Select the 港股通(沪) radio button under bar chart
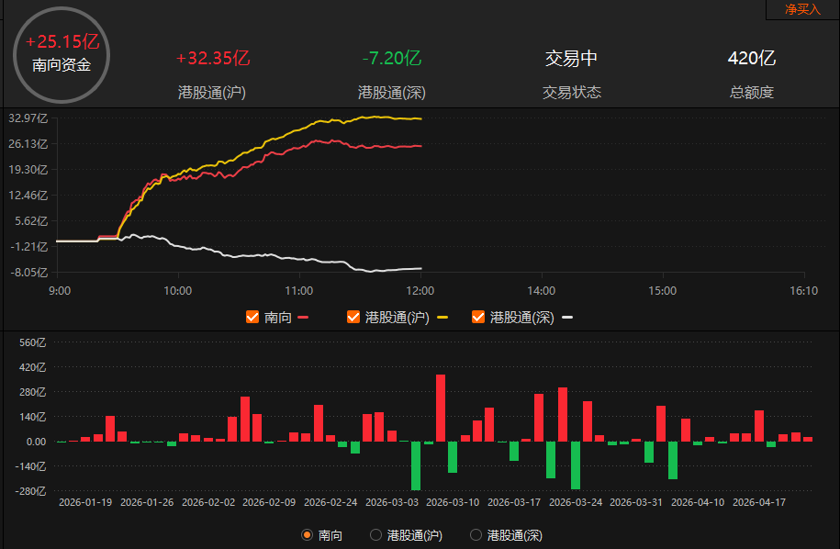 click(x=375, y=534)
